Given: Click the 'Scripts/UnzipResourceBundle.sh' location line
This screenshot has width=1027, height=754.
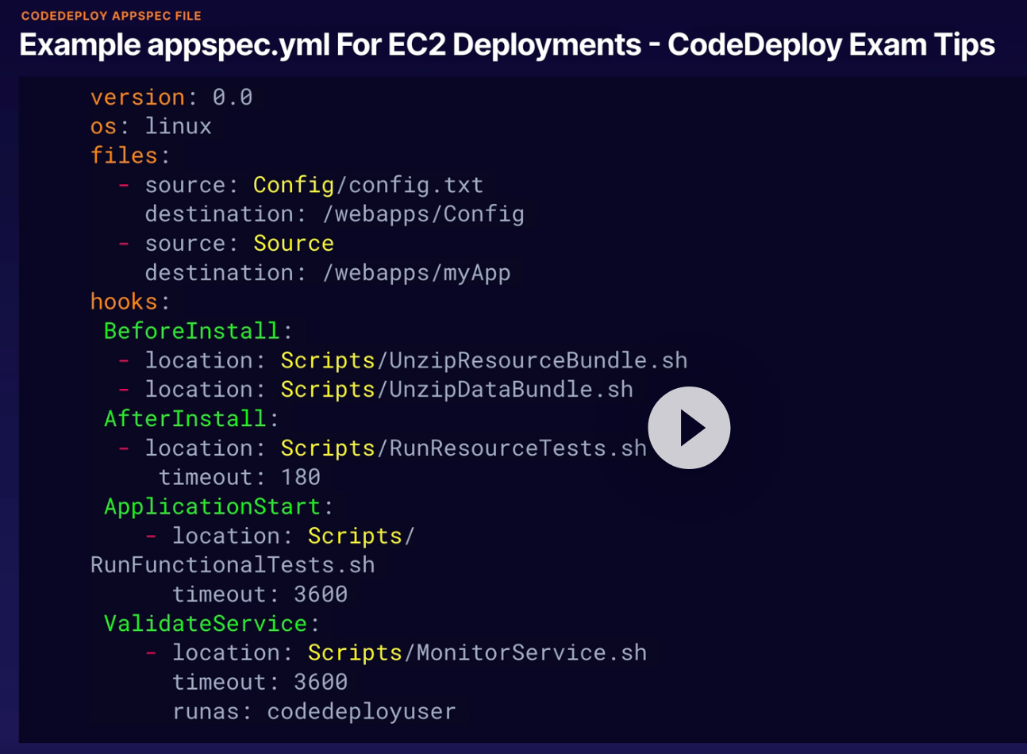Looking at the screenshot, I should tap(403, 360).
